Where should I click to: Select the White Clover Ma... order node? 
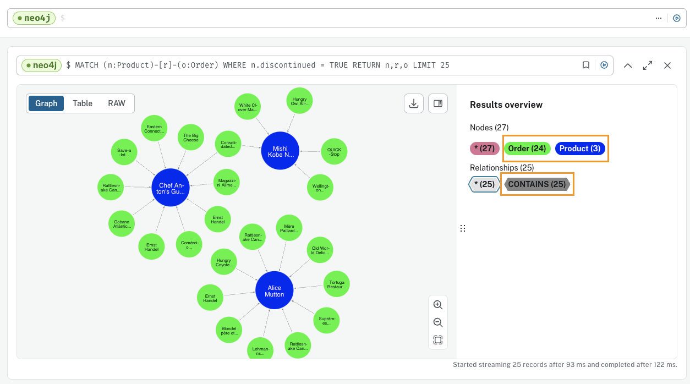(248, 107)
